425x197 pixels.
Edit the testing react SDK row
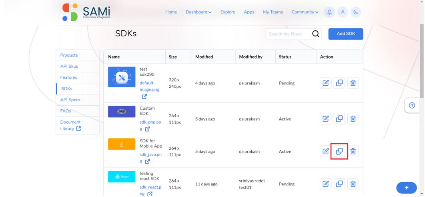(325, 184)
